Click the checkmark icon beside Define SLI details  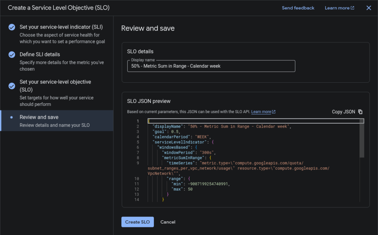click(12, 54)
